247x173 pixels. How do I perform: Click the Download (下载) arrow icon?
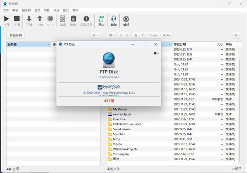coord(29,19)
